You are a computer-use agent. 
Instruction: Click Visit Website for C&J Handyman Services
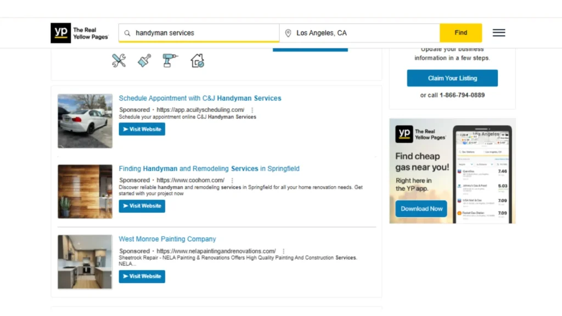[142, 129]
